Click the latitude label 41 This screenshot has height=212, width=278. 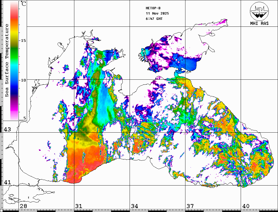[x=7, y=182]
